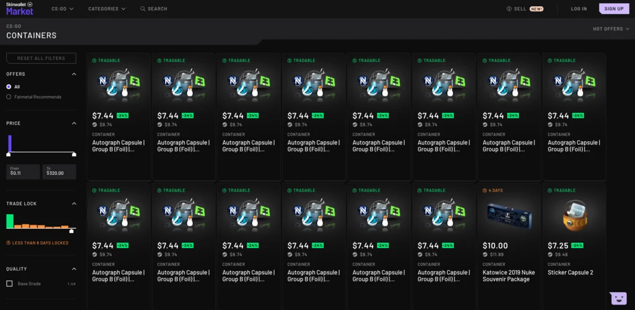This screenshot has width=635, height=310.
Task: Open Katowice 2019 Nuke Souvenir Package image
Action: coord(509,216)
